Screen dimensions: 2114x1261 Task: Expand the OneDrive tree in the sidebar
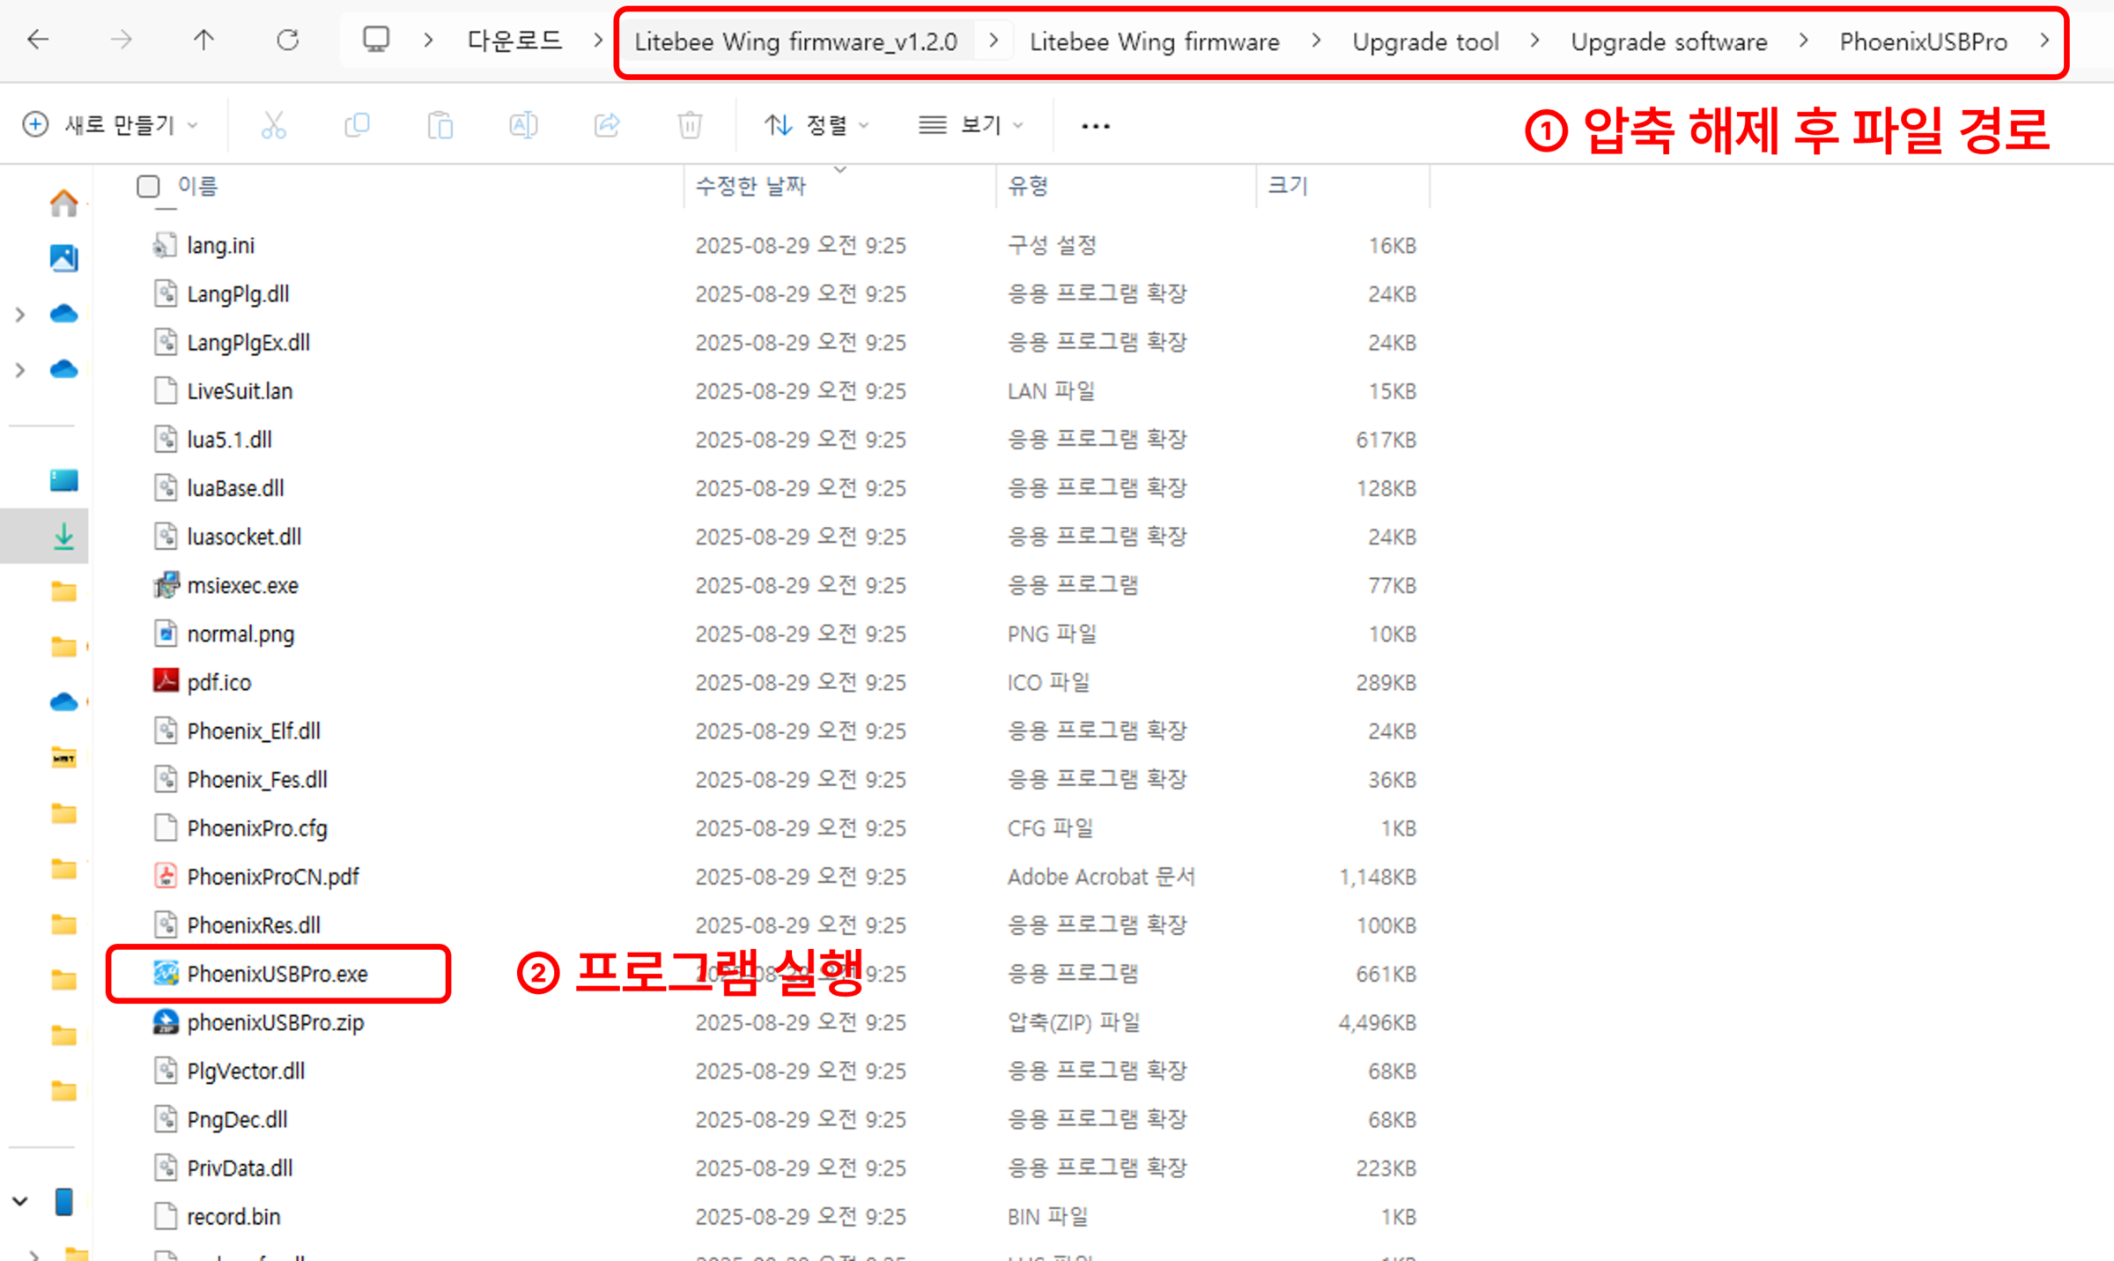pyautogui.click(x=19, y=315)
